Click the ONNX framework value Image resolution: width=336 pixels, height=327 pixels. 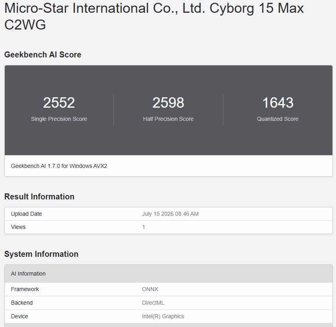coord(150,289)
